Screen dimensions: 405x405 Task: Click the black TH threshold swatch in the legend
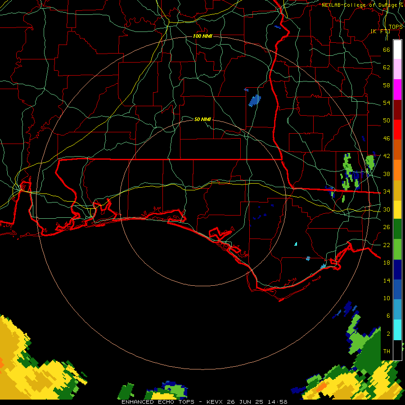click(x=397, y=350)
